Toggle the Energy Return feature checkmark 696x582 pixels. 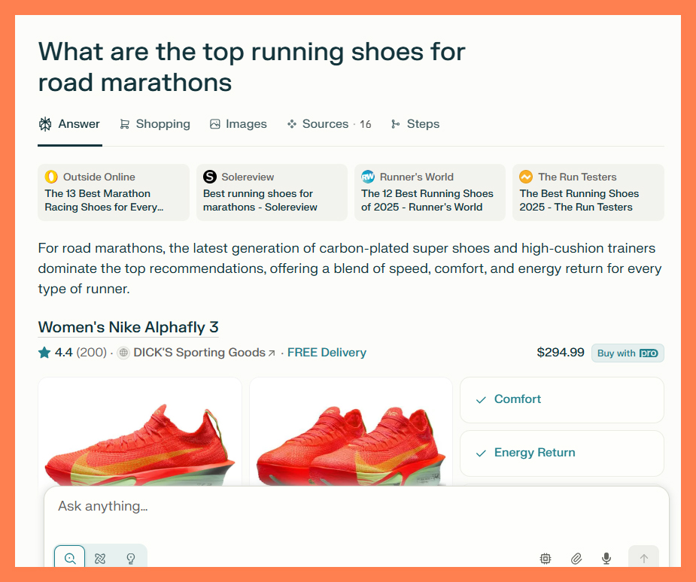point(480,453)
